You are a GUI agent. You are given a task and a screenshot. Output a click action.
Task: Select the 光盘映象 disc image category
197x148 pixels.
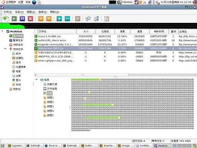(x=19, y=67)
